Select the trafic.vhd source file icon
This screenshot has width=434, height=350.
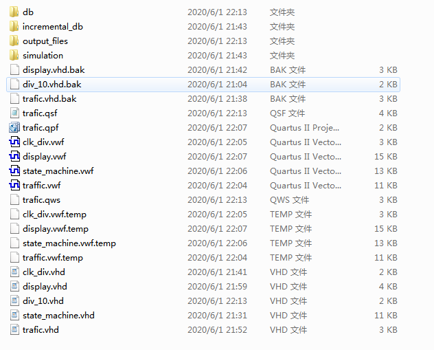14,329
